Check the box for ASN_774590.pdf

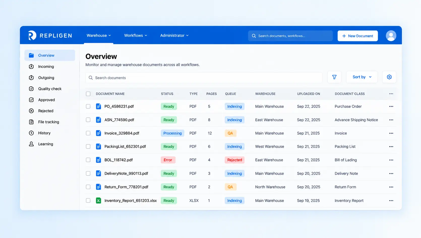pyautogui.click(x=88, y=120)
